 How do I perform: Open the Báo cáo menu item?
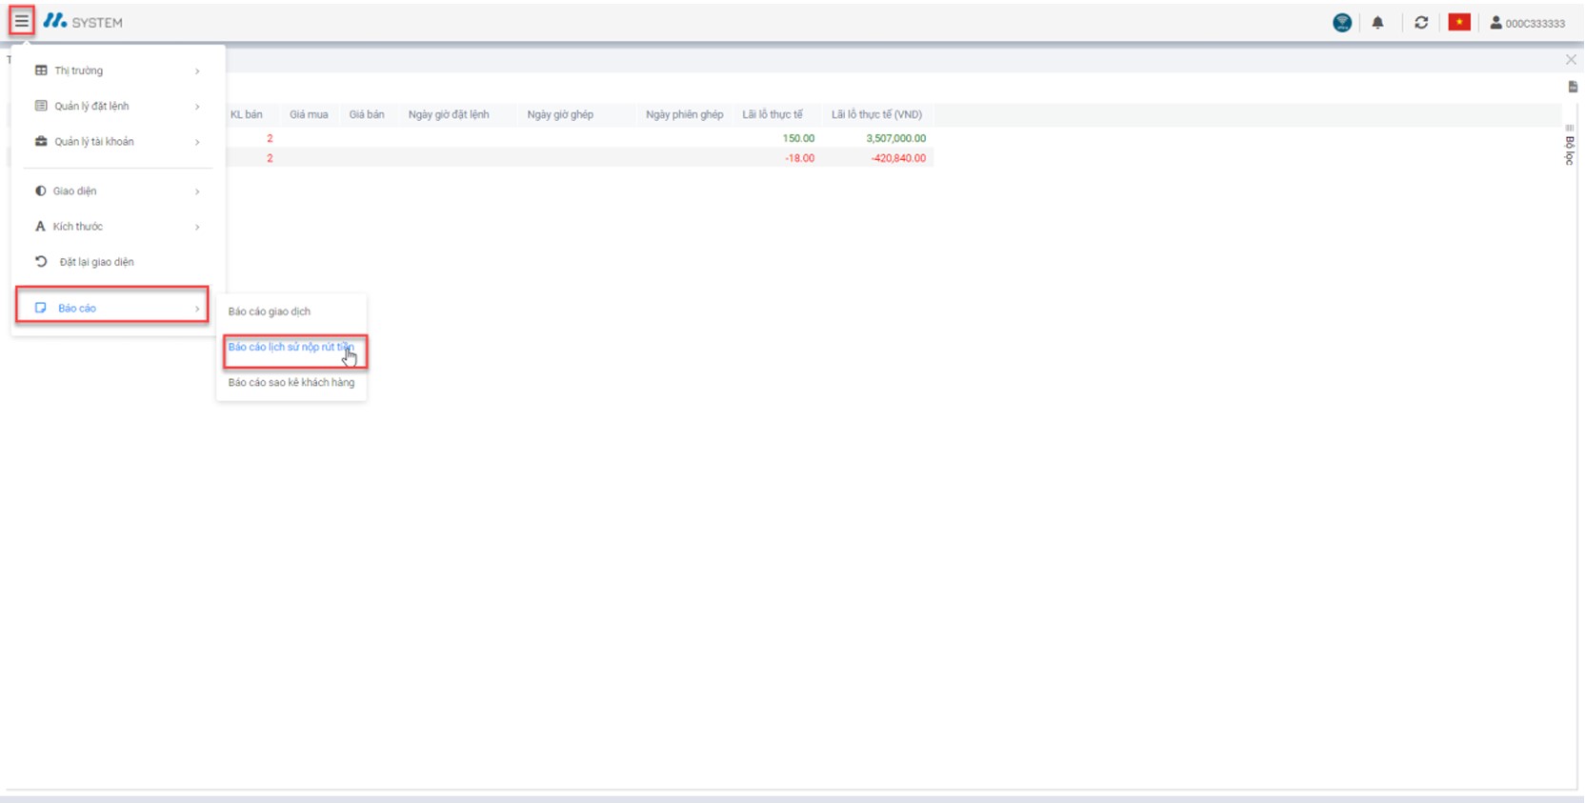[x=112, y=308]
